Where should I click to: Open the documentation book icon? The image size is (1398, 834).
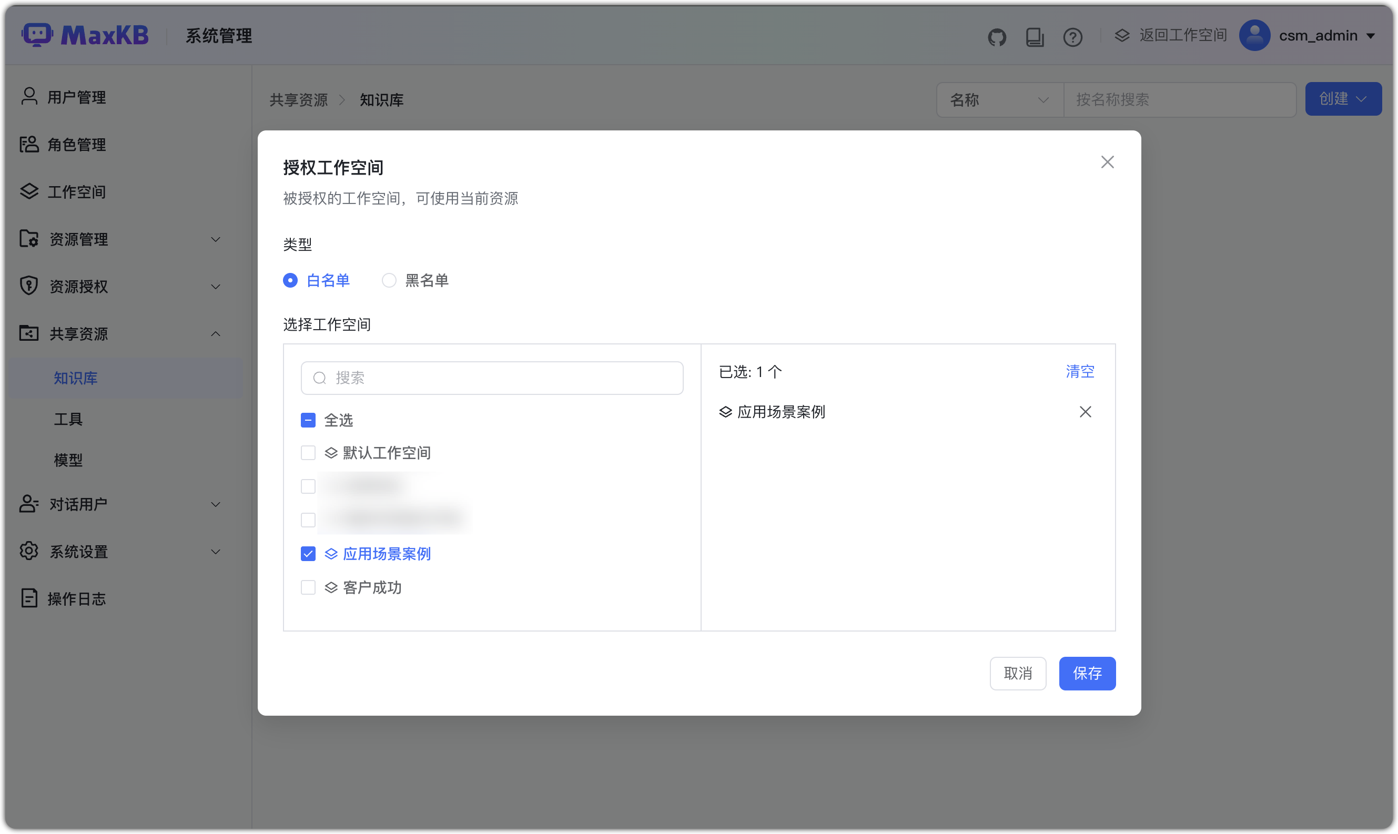[1035, 37]
